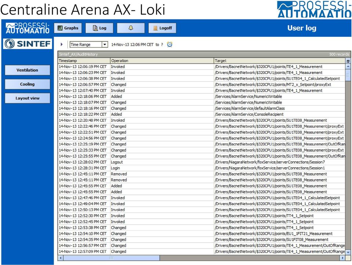The image size is (352, 265).
Task: Click the clock icon beside the time range
Action: tap(170, 44)
